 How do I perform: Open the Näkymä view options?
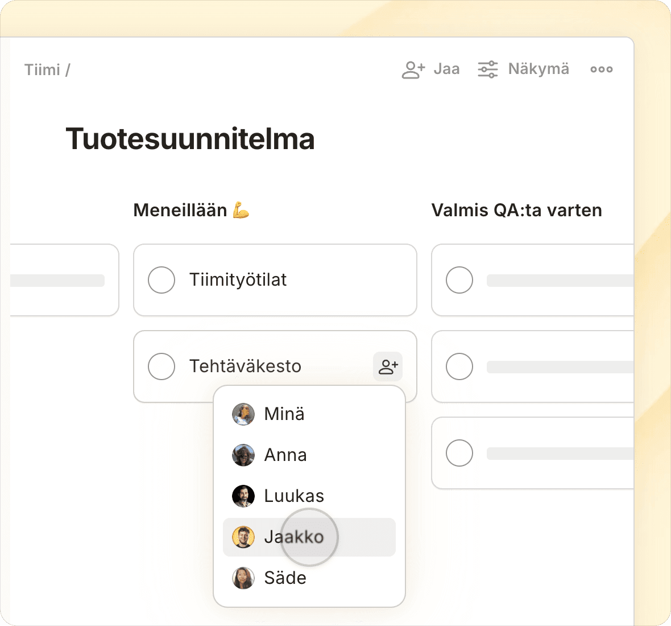pyautogui.click(x=538, y=69)
